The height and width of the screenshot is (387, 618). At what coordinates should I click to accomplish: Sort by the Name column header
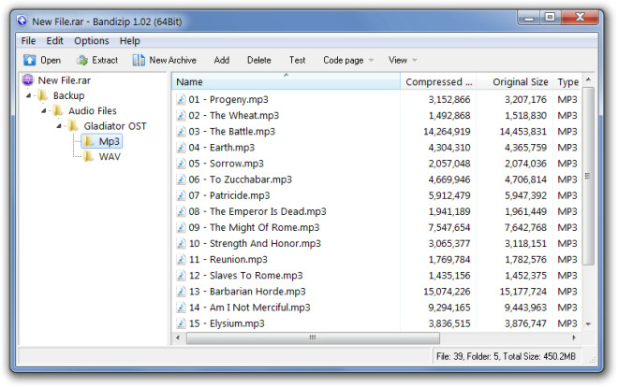287,82
